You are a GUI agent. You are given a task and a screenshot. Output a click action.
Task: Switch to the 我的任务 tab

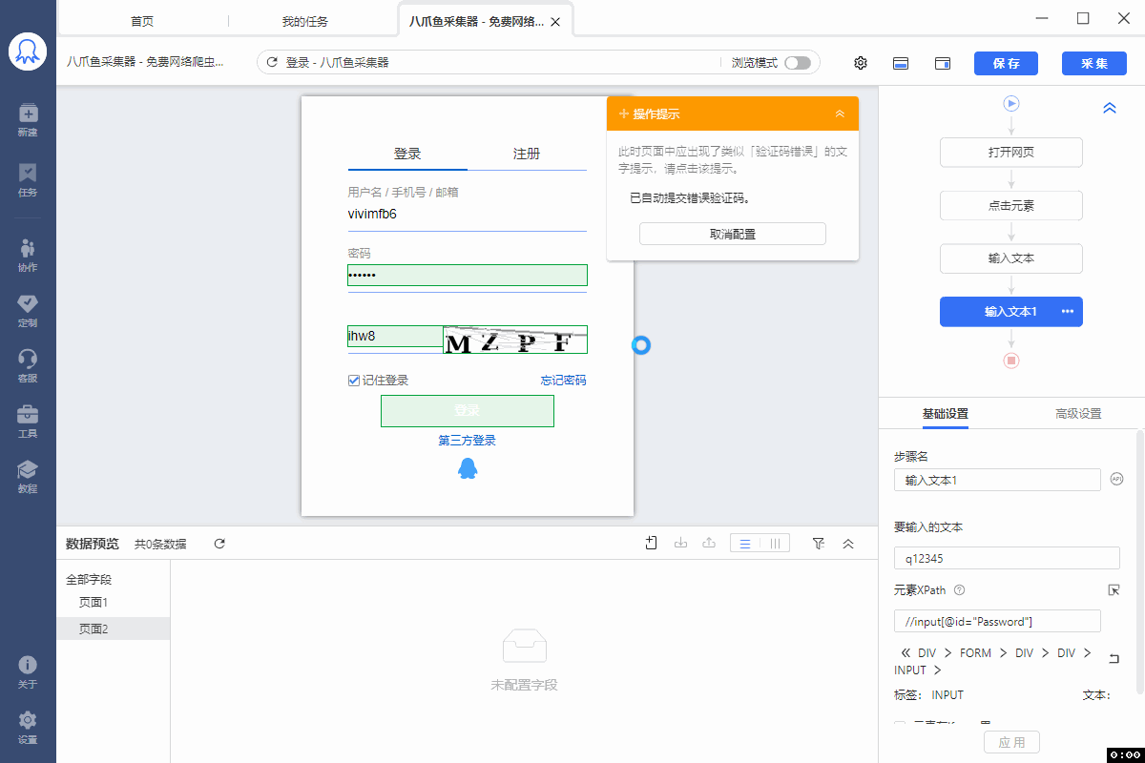pyautogui.click(x=304, y=21)
